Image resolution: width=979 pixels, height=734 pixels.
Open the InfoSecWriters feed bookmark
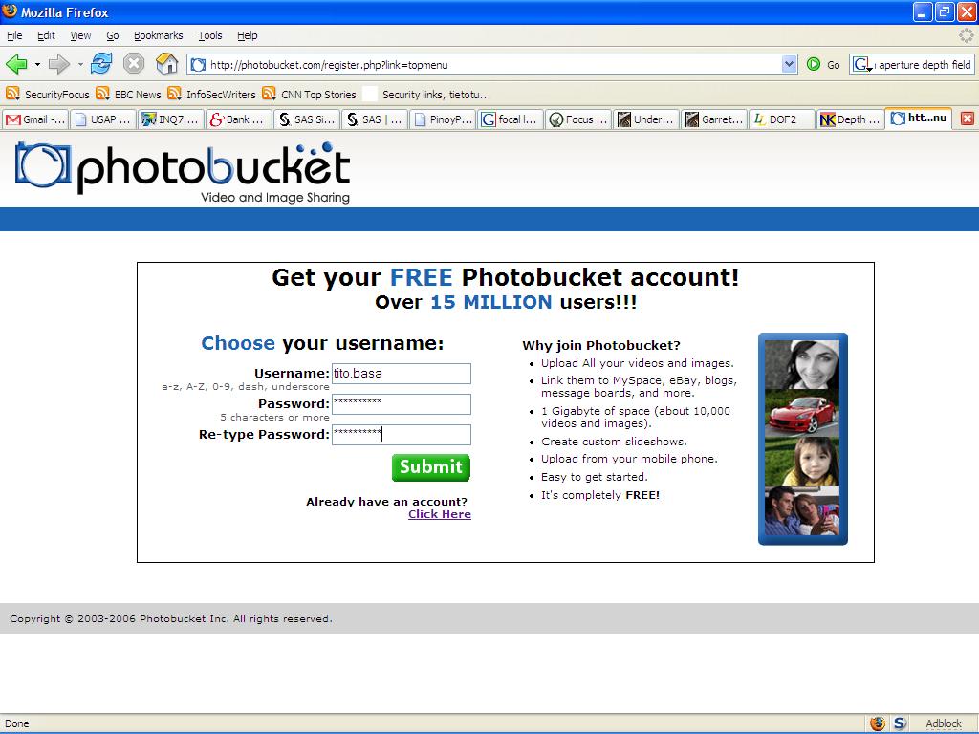tap(211, 95)
